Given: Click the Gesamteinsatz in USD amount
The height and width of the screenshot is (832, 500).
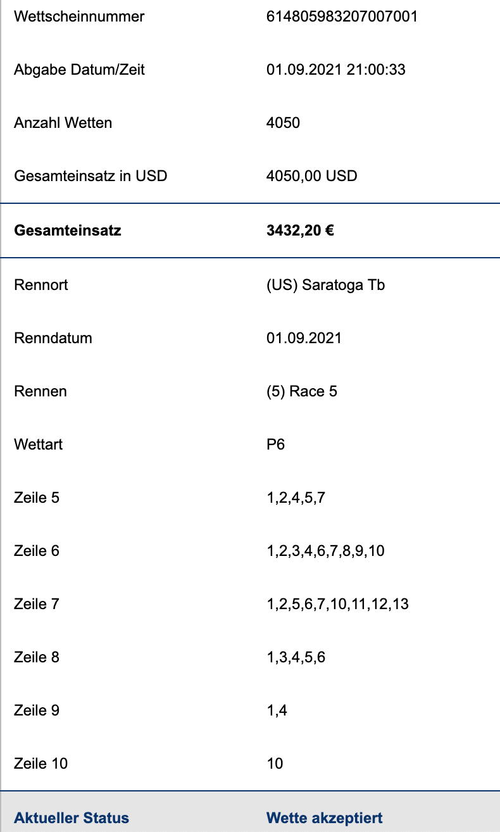Looking at the screenshot, I should [312, 176].
